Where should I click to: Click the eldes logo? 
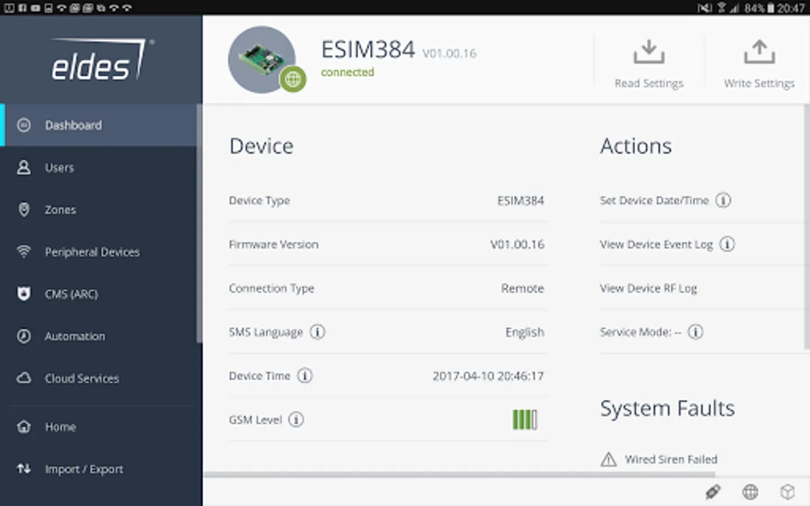(102, 60)
